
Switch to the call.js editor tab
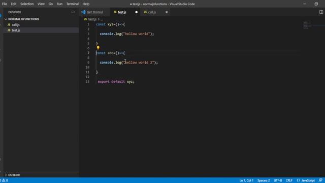click(x=155, y=12)
